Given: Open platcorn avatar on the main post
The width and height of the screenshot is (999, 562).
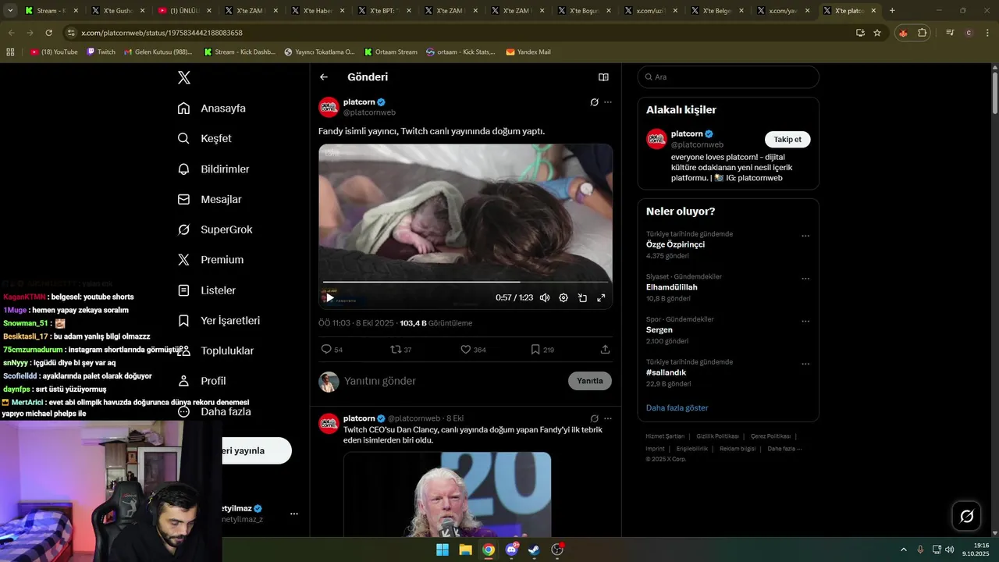Looking at the screenshot, I should [x=329, y=107].
